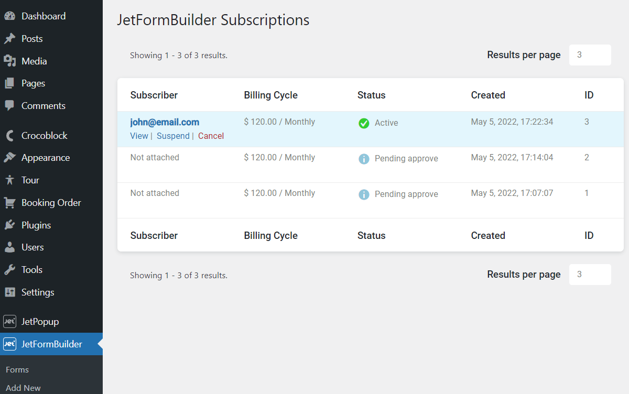Image resolution: width=629 pixels, height=394 pixels.
Task: Suspend john@email.com's subscription
Action: (x=173, y=136)
